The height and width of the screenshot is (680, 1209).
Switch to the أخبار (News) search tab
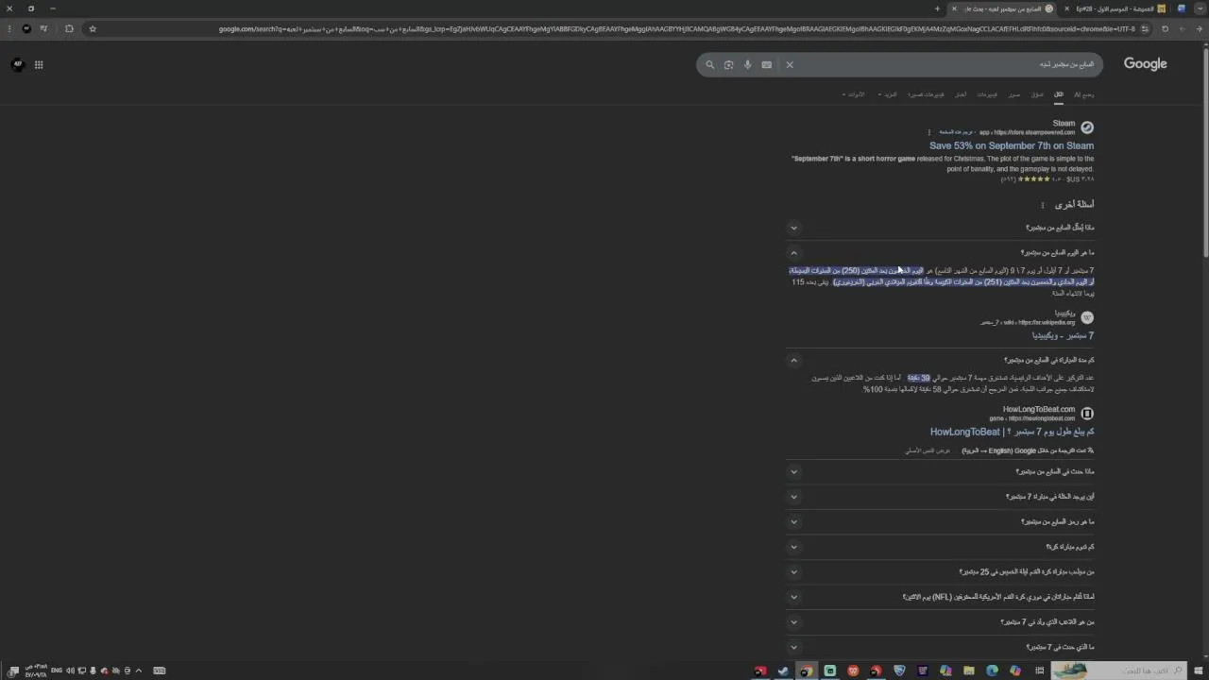tap(961, 94)
